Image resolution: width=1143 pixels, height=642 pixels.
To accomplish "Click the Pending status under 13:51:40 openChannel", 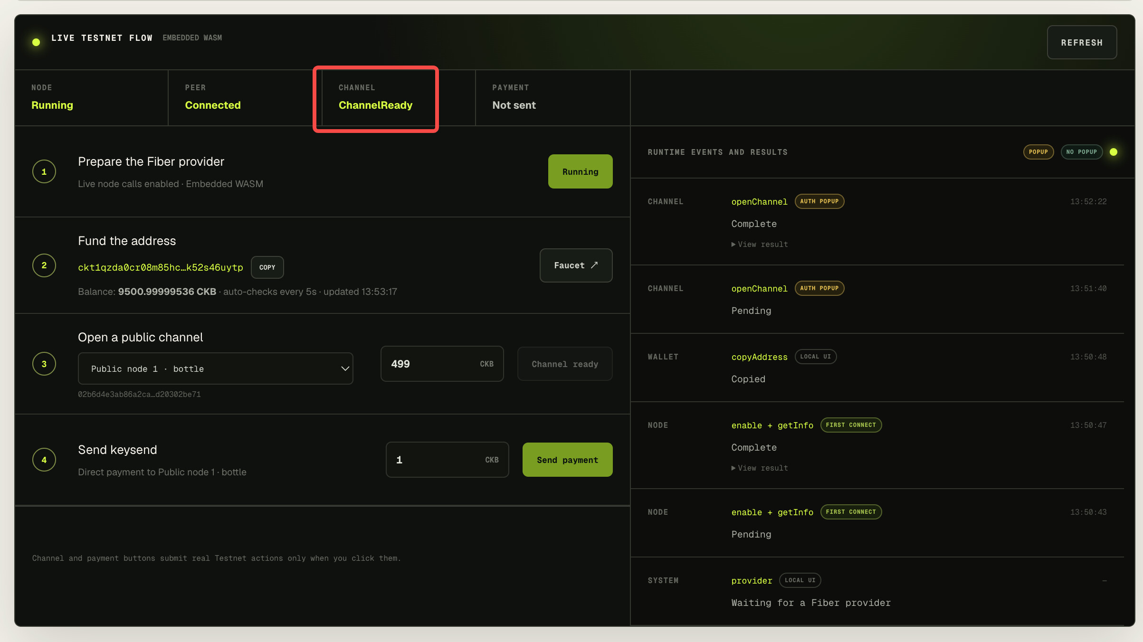I will (751, 311).
